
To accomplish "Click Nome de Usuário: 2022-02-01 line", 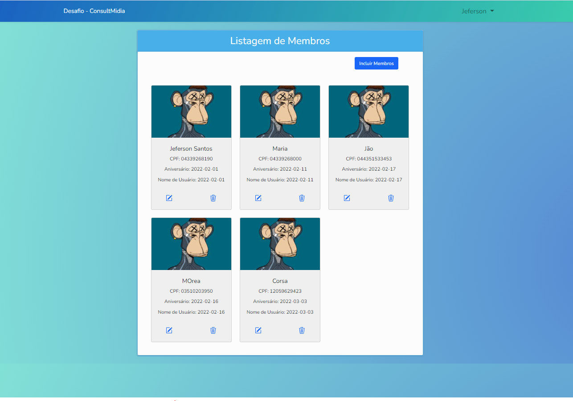I will [191, 180].
